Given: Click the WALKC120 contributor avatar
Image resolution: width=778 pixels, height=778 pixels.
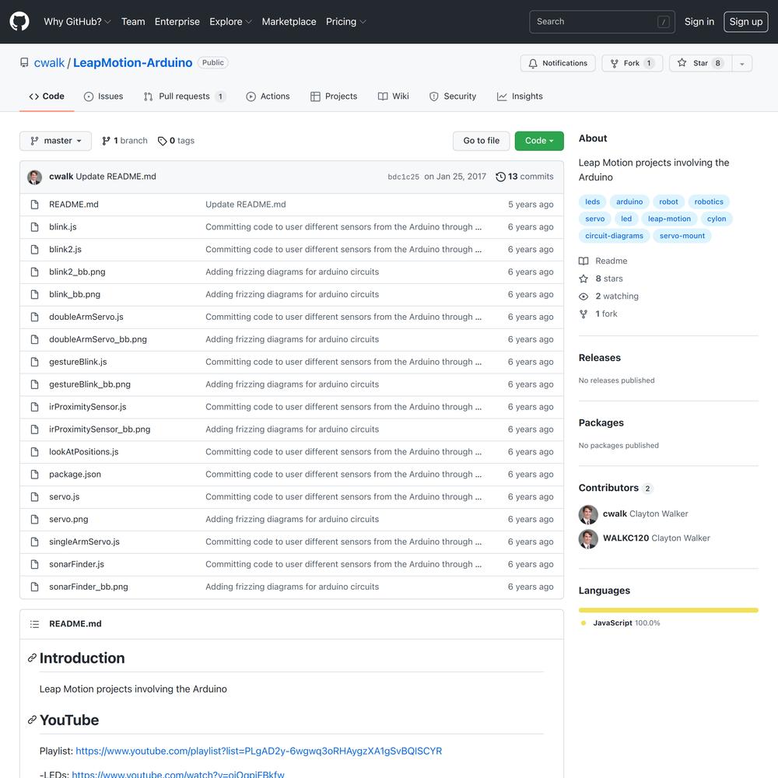Looking at the screenshot, I should click(588, 539).
